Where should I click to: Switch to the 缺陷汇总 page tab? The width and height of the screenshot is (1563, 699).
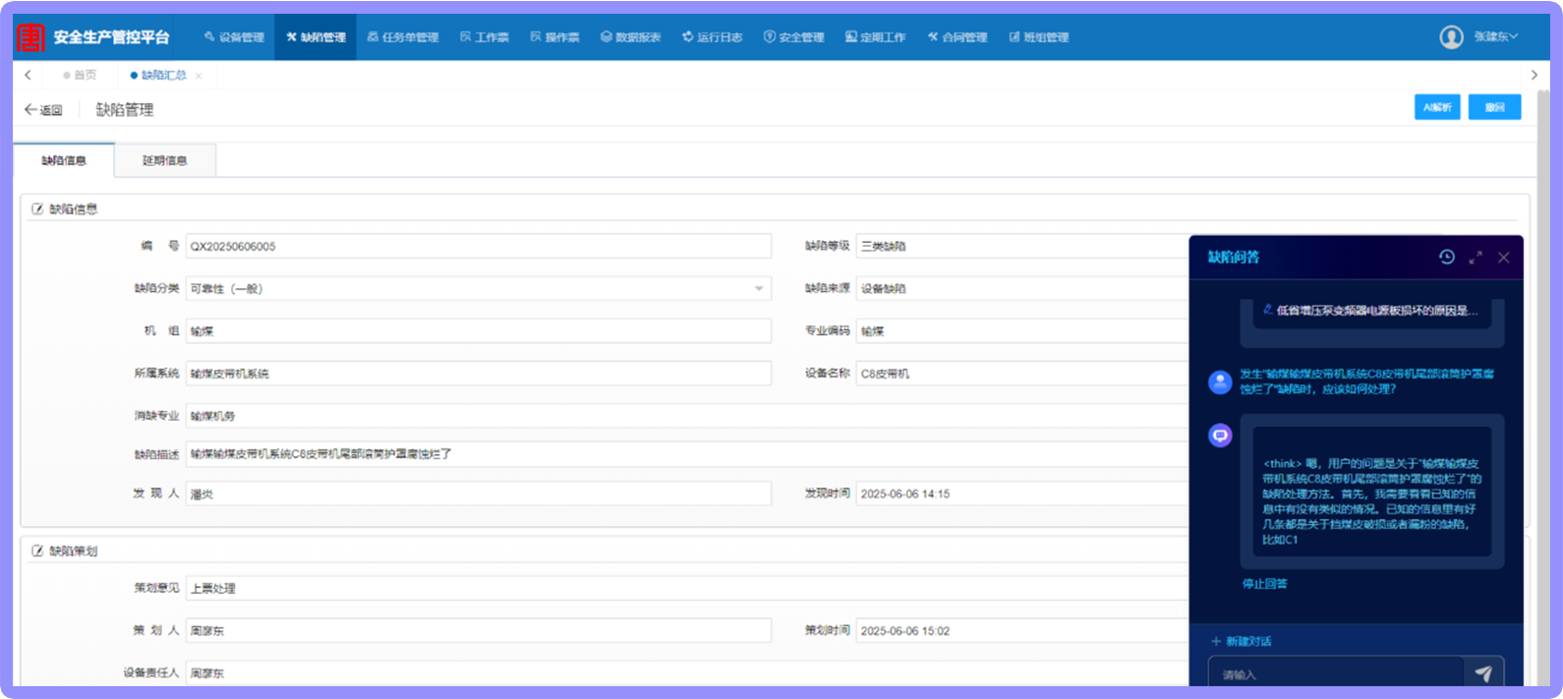point(158,75)
